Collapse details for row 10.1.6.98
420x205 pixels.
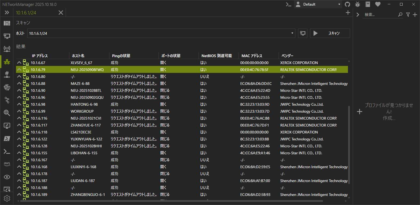pyautogui.click(x=19, y=104)
